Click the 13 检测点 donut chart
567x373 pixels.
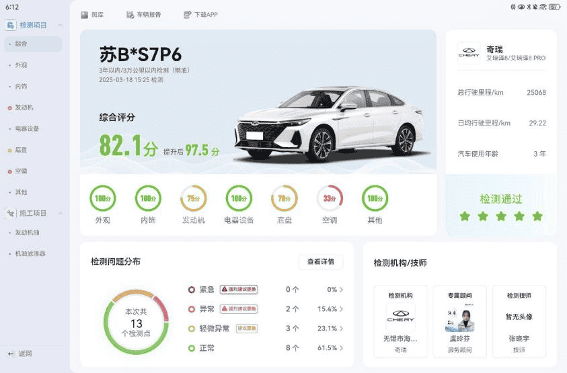point(136,322)
